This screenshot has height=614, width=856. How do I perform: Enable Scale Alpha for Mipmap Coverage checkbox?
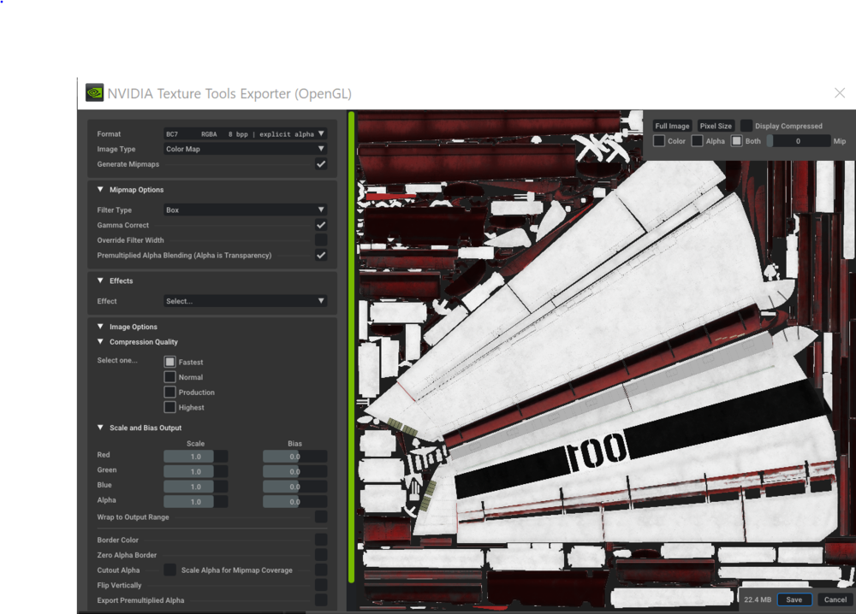[321, 570]
